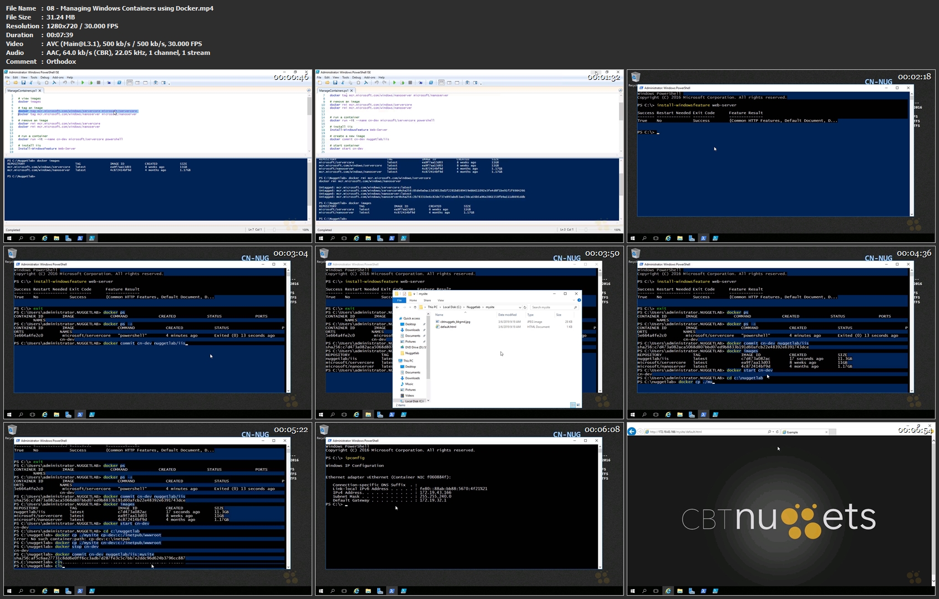
Task: Click Cut scissors icon in 00:00:46 frame
Action: point(31,83)
